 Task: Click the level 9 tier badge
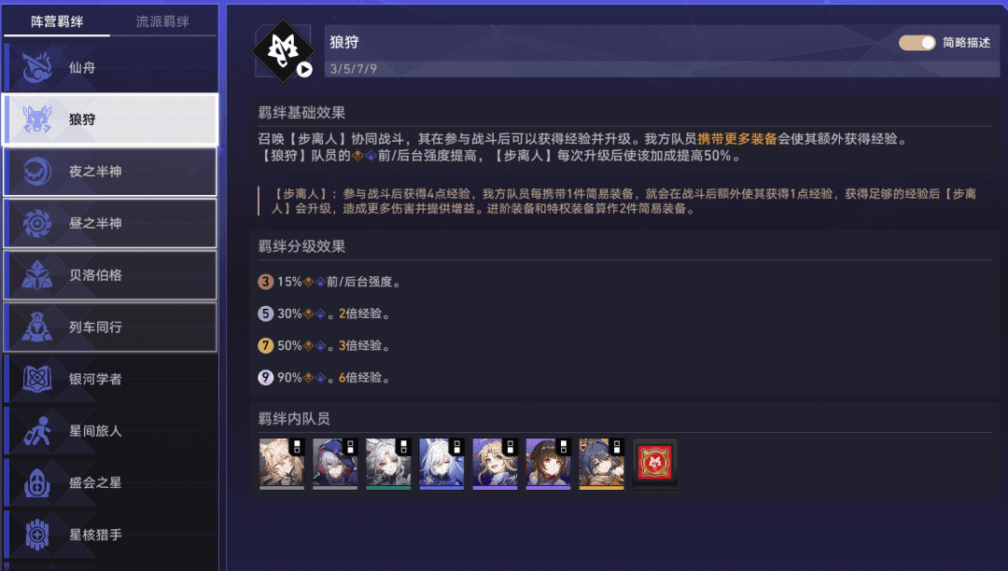point(265,378)
